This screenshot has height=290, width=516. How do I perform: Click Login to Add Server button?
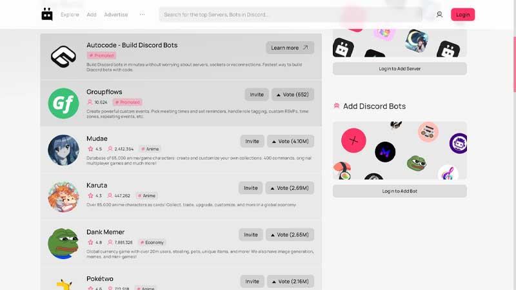399,69
